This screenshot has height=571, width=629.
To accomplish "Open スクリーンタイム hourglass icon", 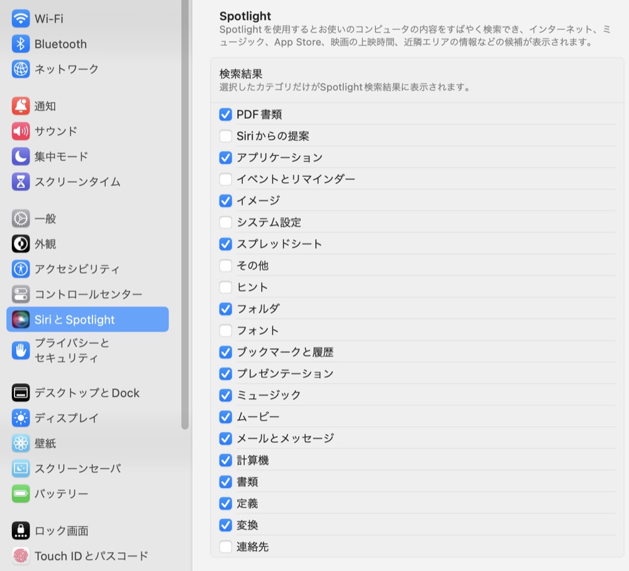I will (x=21, y=182).
